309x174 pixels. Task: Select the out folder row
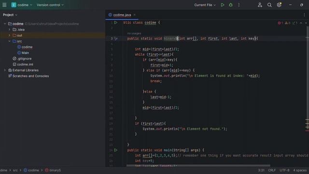53,35
